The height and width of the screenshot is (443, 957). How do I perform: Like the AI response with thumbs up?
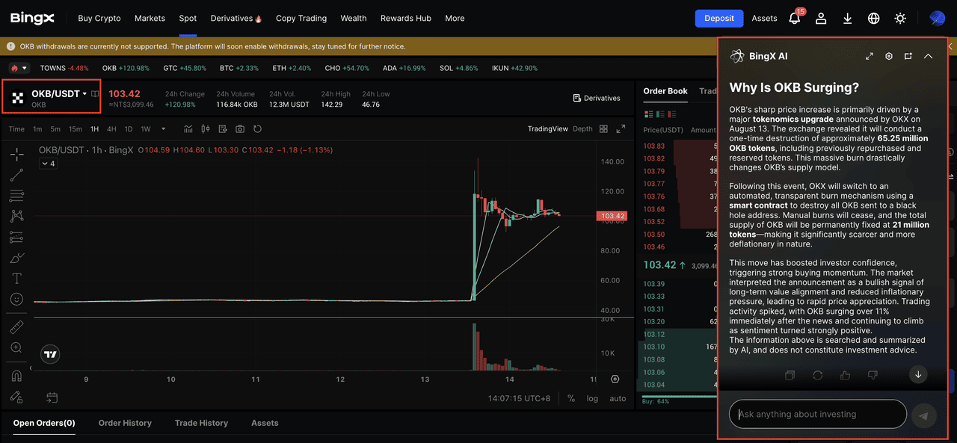coord(845,375)
